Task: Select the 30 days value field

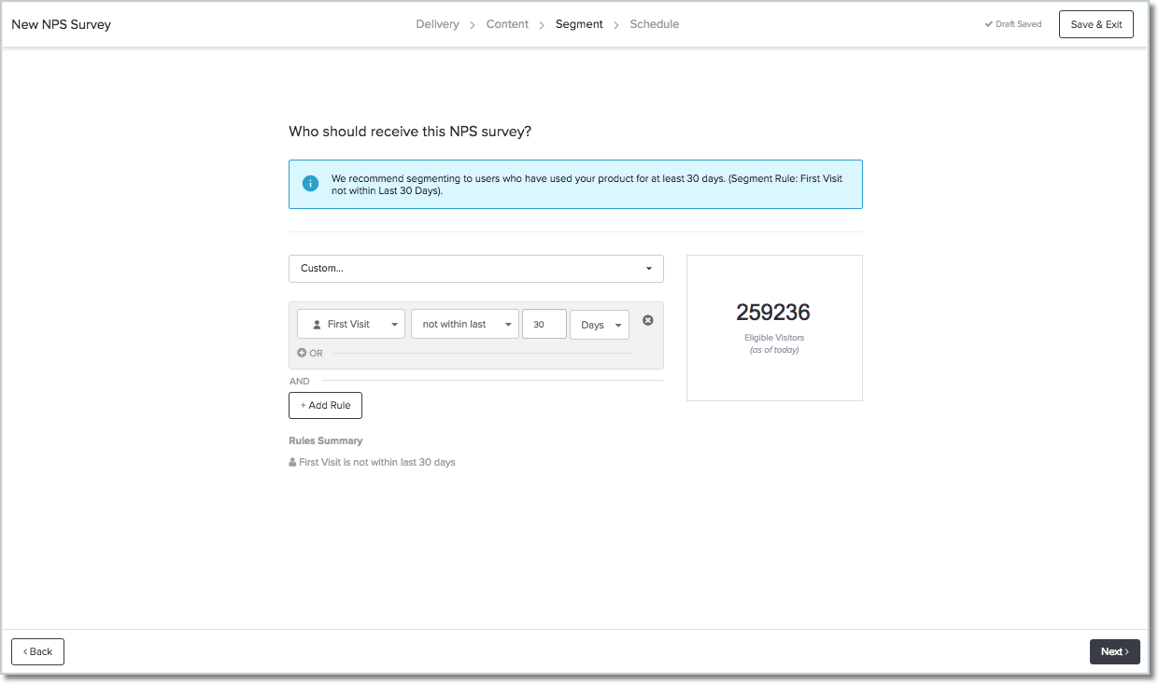Action: click(544, 324)
